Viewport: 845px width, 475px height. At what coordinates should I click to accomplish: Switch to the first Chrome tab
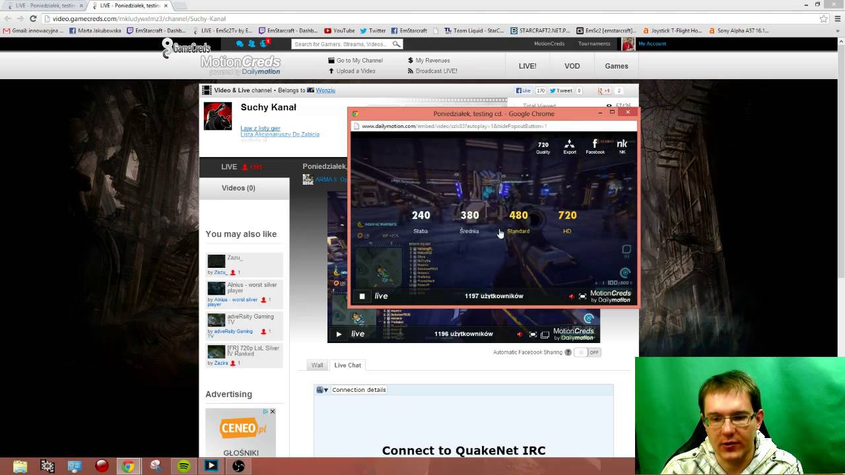[45, 5]
